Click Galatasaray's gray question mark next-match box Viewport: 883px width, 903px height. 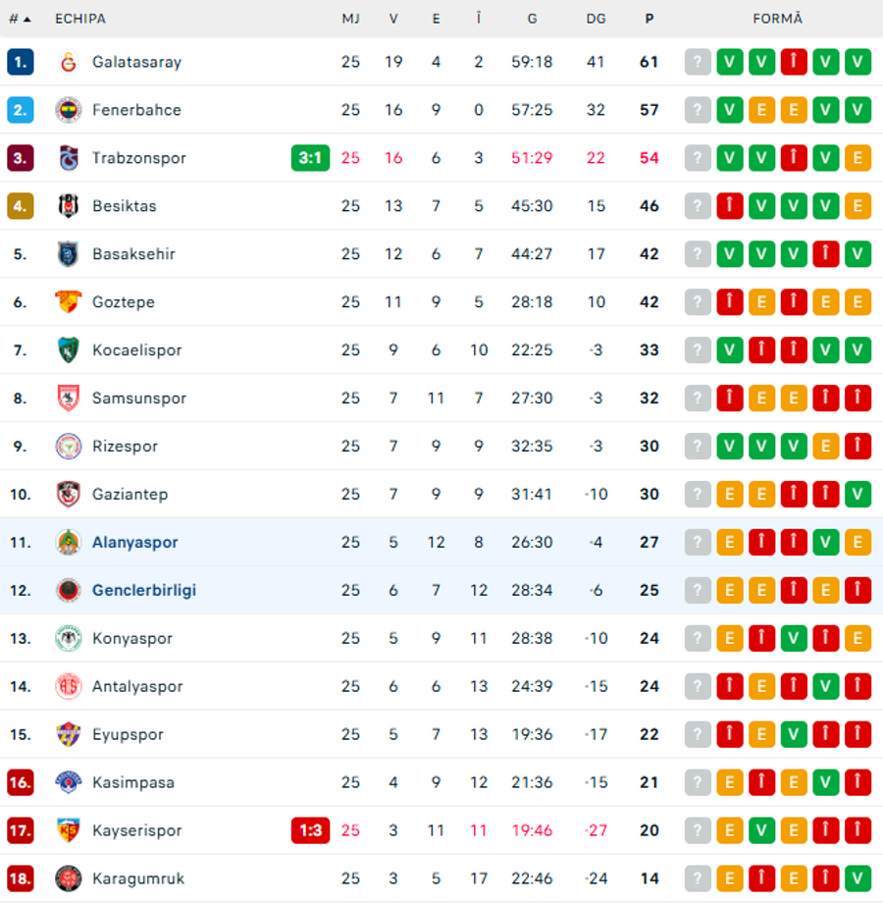698,62
